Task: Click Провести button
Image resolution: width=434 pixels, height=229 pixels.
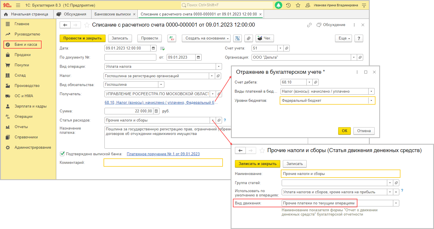Action: click(x=150, y=38)
